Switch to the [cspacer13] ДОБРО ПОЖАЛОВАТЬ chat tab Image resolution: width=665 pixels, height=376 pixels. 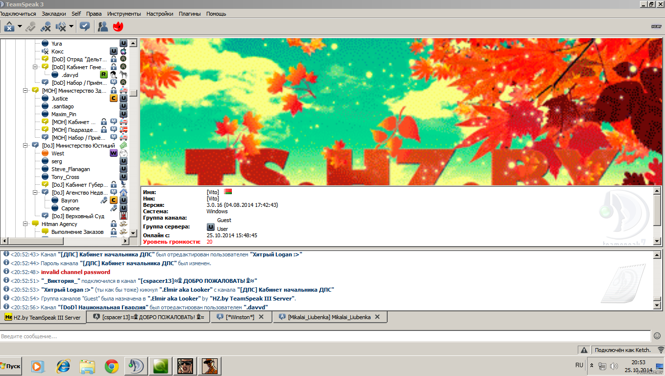point(148,317)
